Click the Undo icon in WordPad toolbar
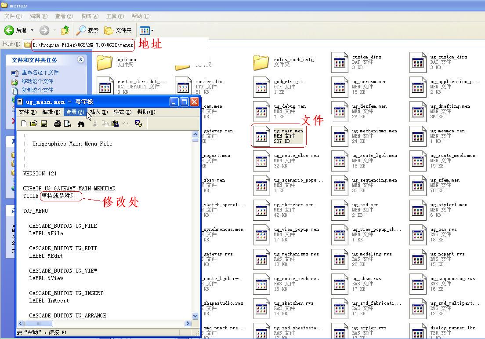 click(x=125, y=124)
